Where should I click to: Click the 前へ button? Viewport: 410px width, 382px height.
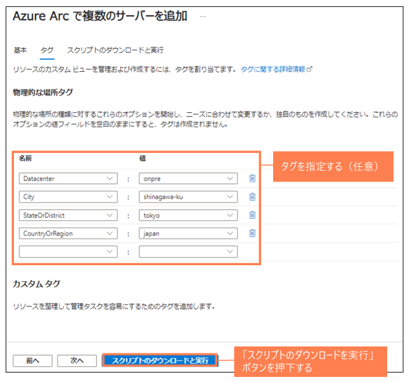pyautogui.click(x=33, y=361)
